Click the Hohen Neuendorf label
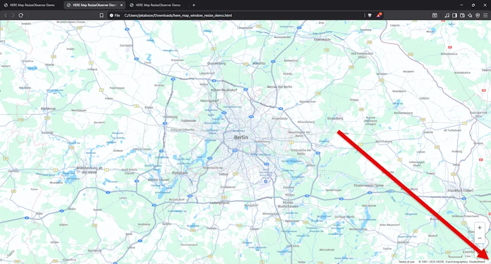Viewport: 491px width, 264px height. click(x=224, y=90)
